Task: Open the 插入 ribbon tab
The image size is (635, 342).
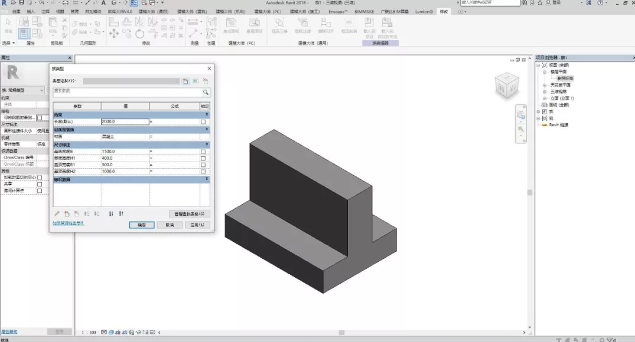Action: pyautogui.click(x=31, y=11)
